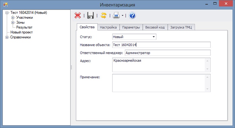Open the Статус dropdown

154,37
